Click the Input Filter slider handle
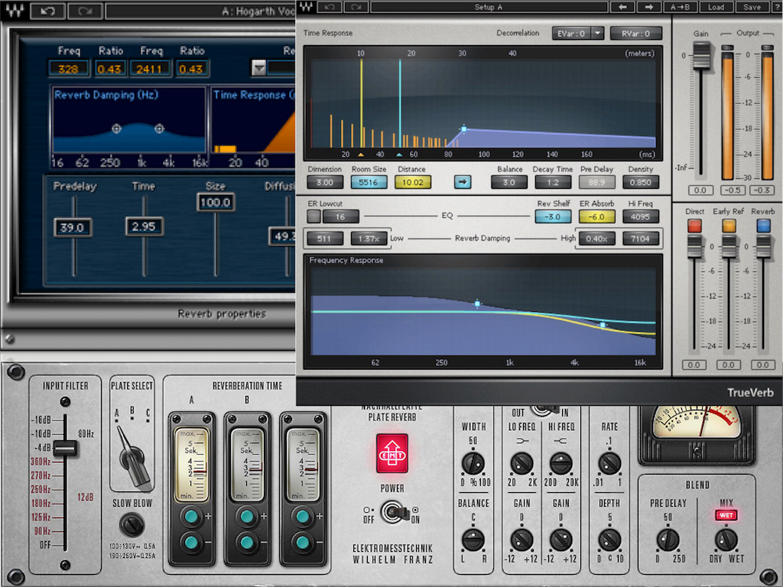This screenshot has height=587, width=783. point(65,448)
